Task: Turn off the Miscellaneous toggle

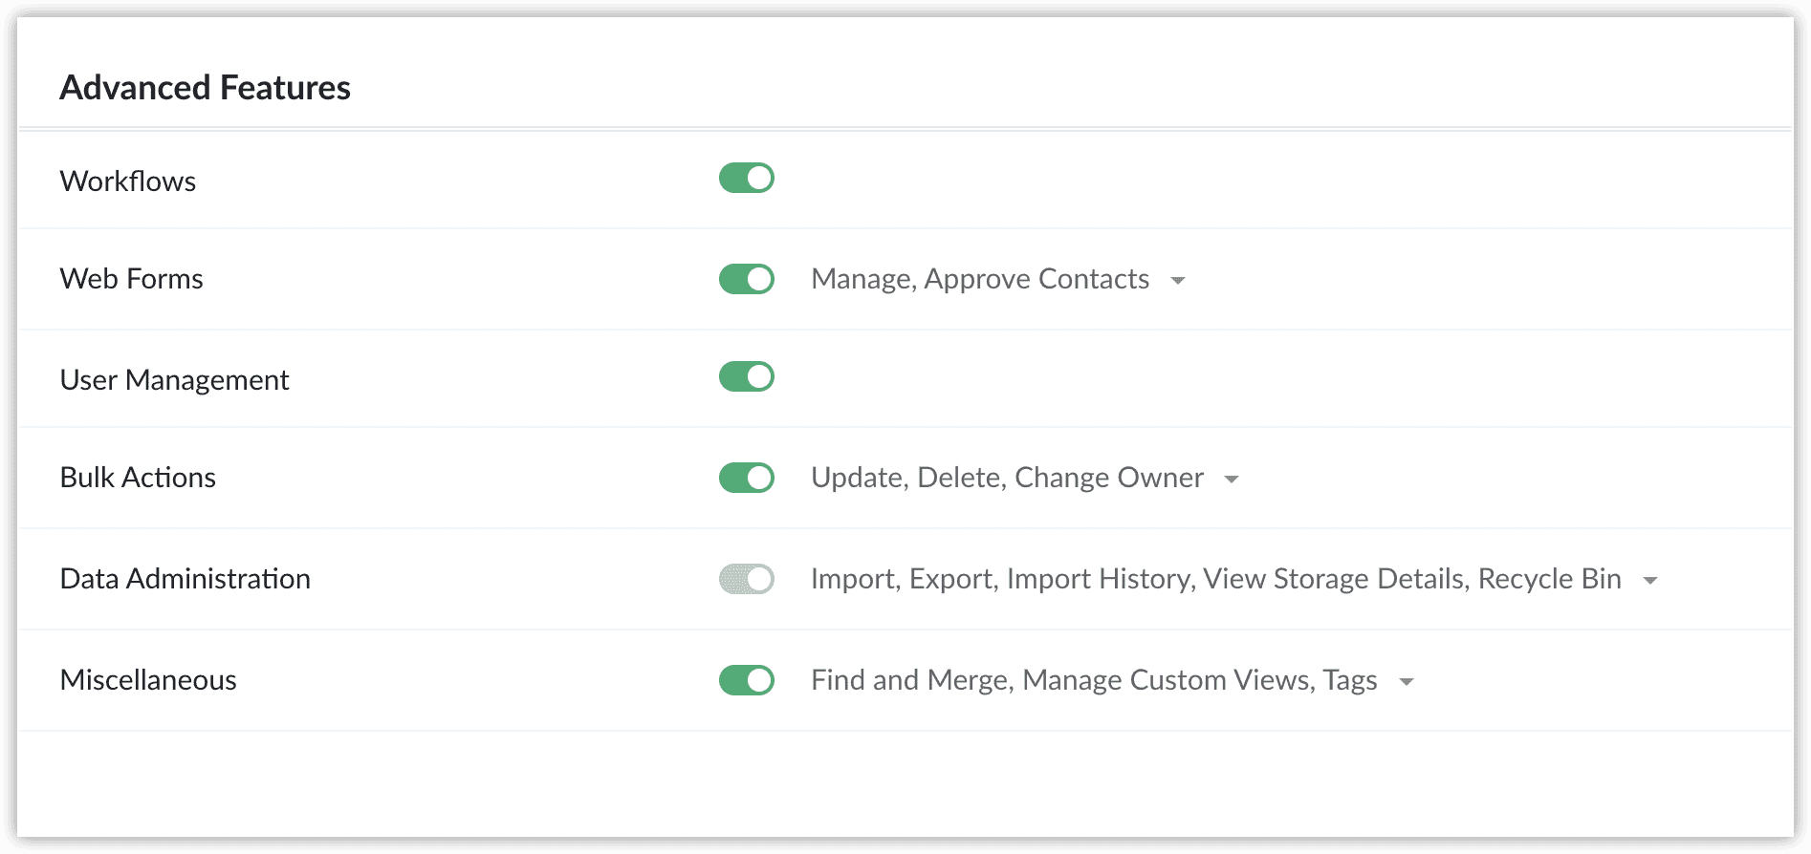Action: 747,681
